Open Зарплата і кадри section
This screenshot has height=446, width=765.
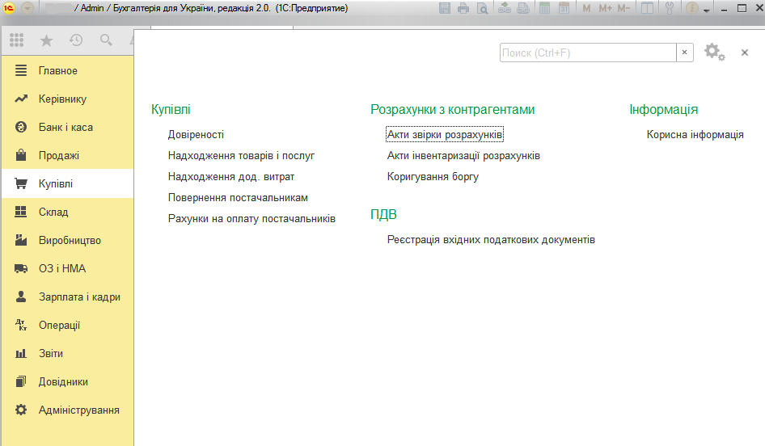click(68, 297)
